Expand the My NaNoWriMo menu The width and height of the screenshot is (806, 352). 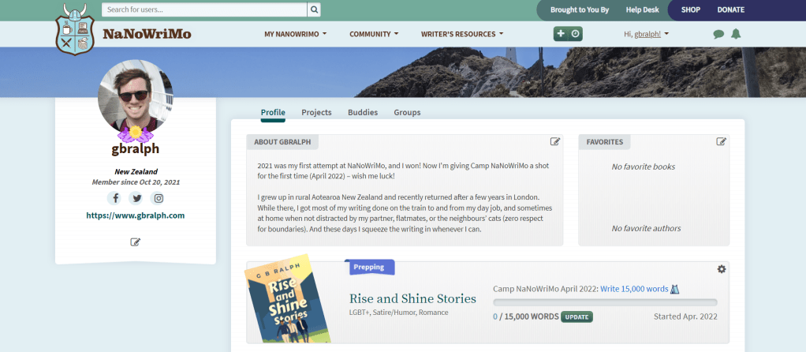295,34
